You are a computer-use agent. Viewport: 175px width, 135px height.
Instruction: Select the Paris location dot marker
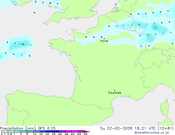point(104,39)
